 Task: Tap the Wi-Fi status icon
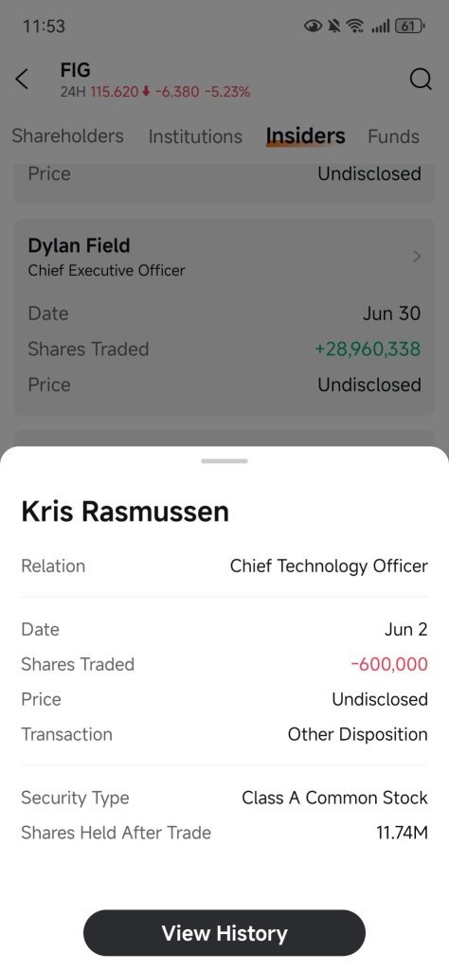click(354, 26)
